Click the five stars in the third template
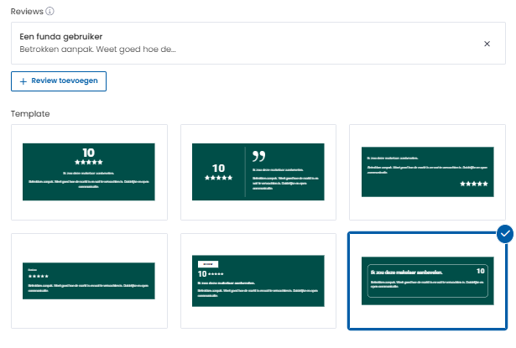 point(475,183)
